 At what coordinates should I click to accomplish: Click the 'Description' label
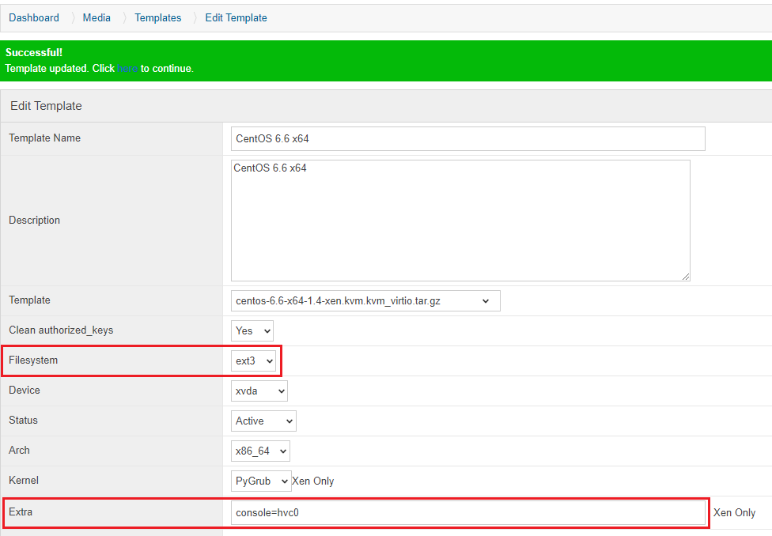point(35,220)
